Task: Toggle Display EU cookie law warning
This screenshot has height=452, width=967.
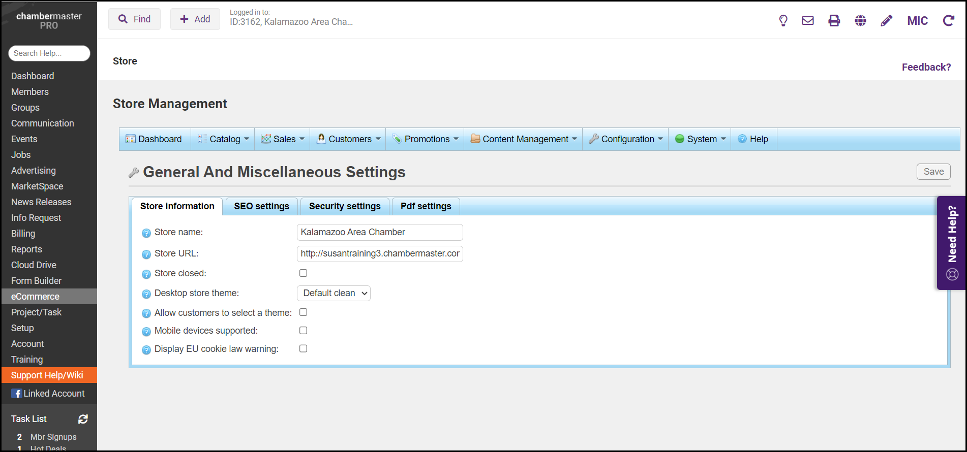Action: pos(304,349)
